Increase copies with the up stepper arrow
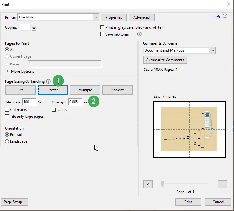234x211 pixels. tap(34, 26)
